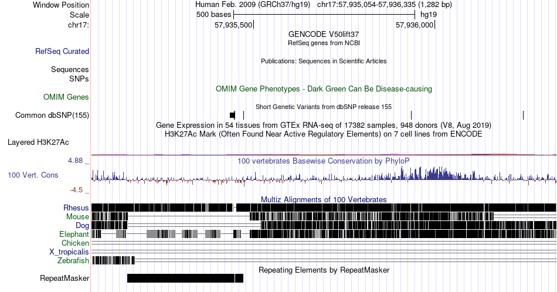Click the chr17: ruler label
This screenshot has height=292, width=557.
tap(79, 25)
